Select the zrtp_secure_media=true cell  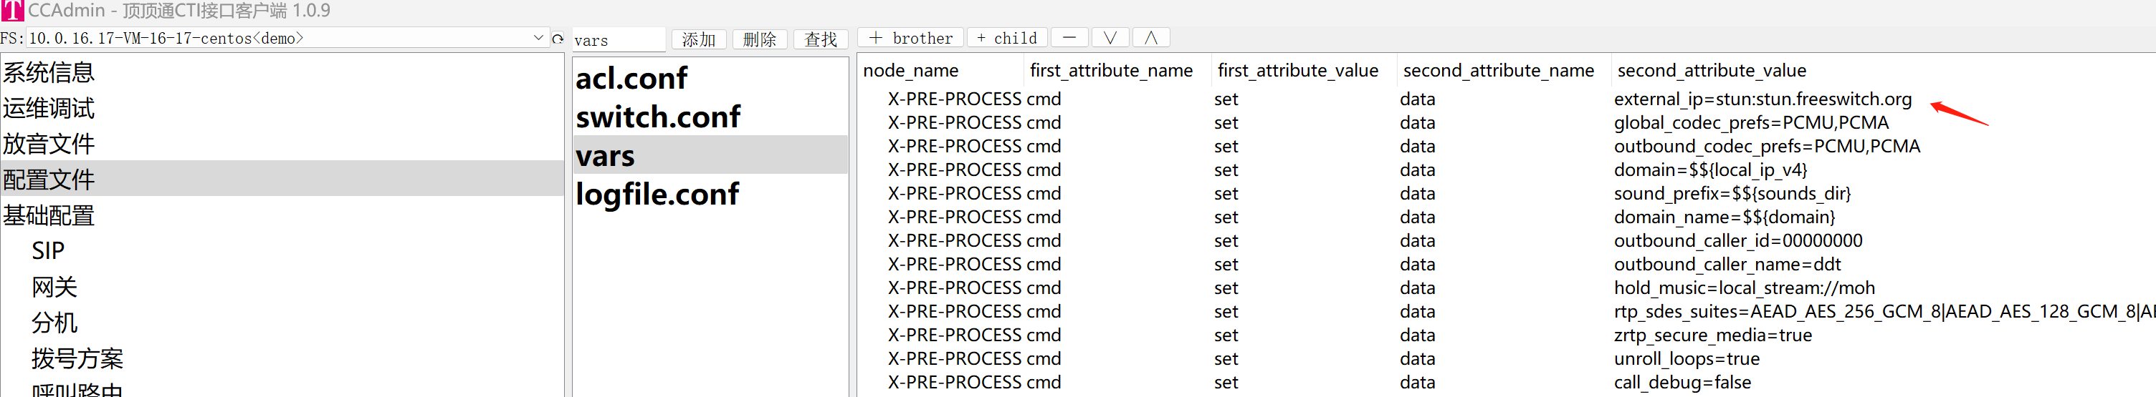click(1713, 334)
